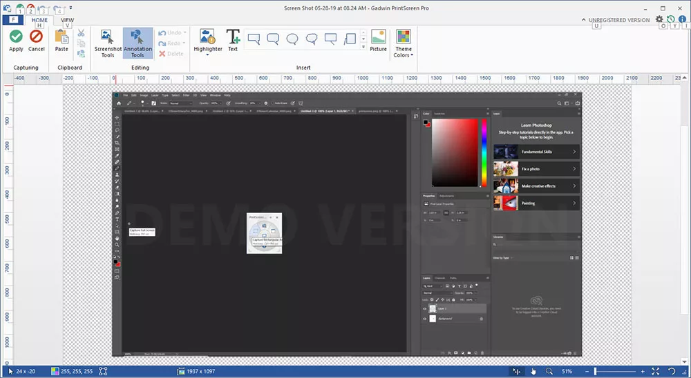Click the zoom slider handle
Viewport: 691px width, 378px height.
[595, 371]
